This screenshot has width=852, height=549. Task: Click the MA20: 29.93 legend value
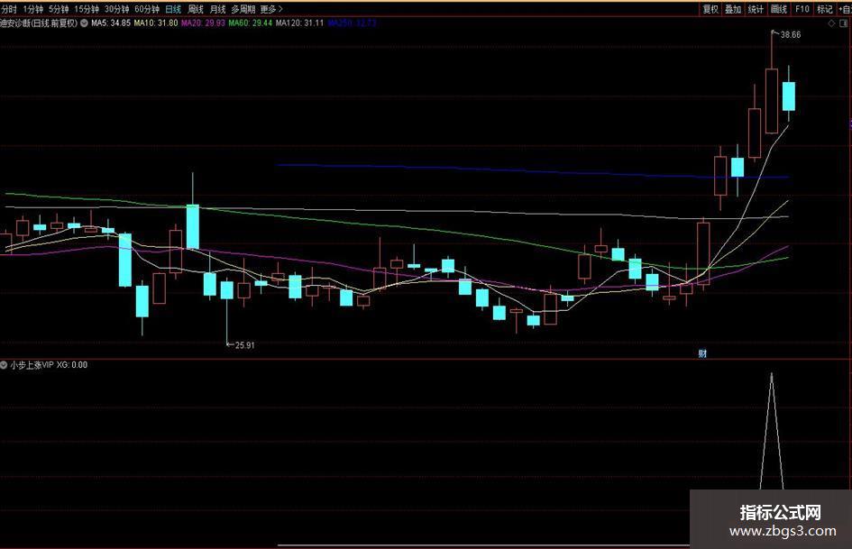pyautogui.click(x=203, y=23)
